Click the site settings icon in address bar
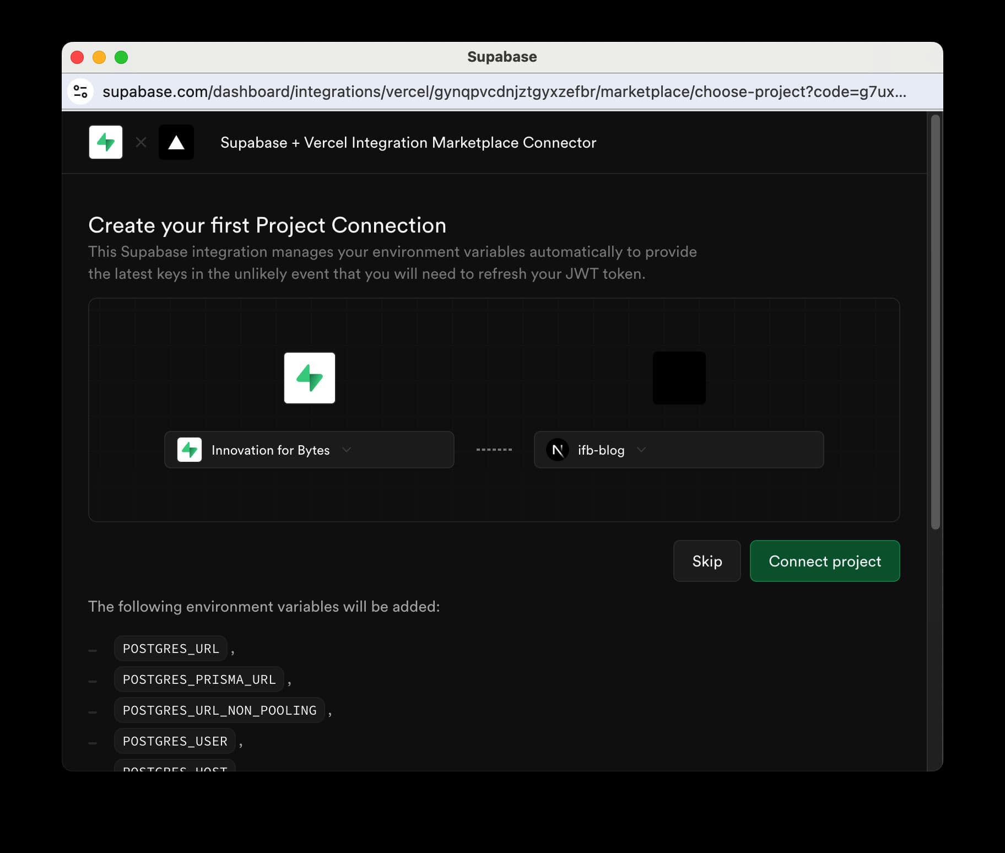 80,91
